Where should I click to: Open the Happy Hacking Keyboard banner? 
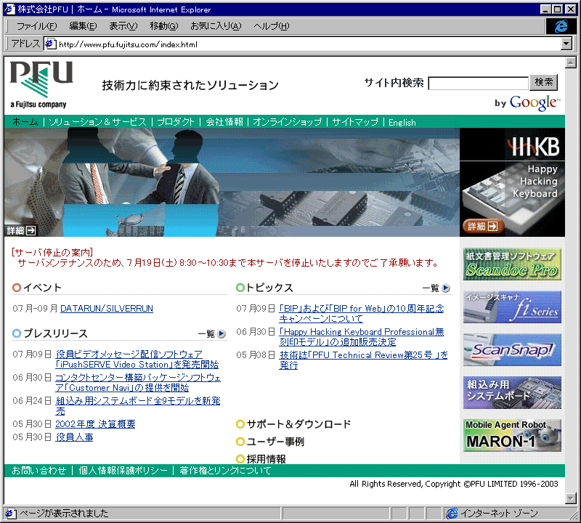(512, 182)
